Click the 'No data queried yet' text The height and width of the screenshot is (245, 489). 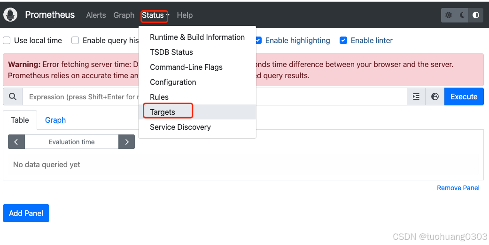[x=47, y=164]
